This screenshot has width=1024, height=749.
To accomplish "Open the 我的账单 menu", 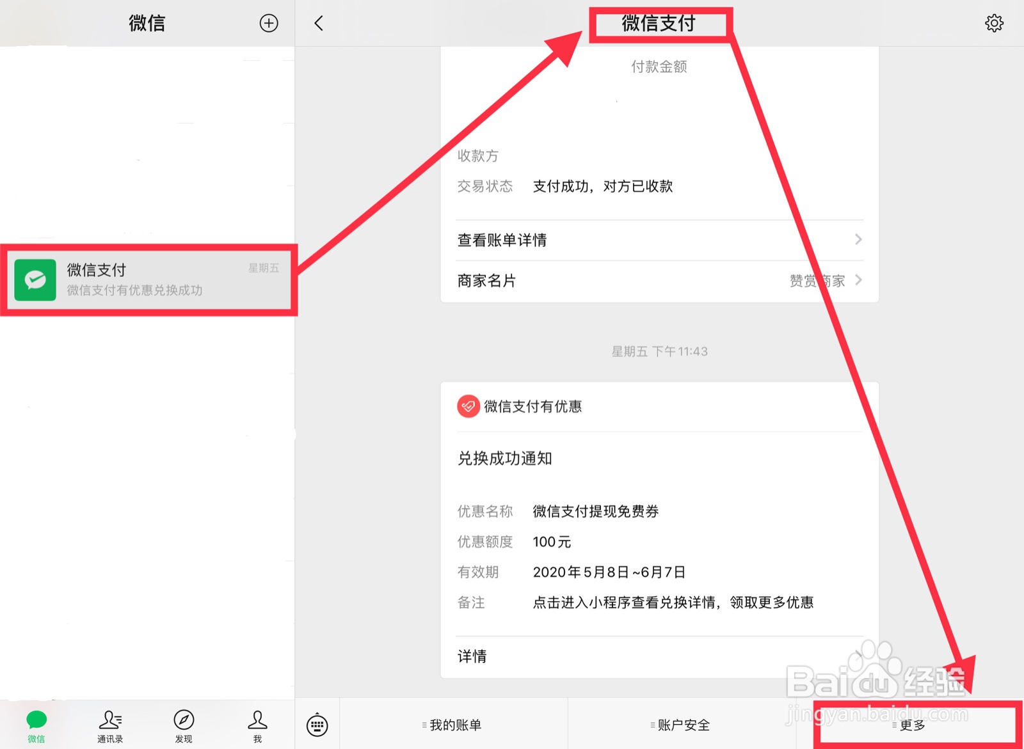I will coord(453,725).
